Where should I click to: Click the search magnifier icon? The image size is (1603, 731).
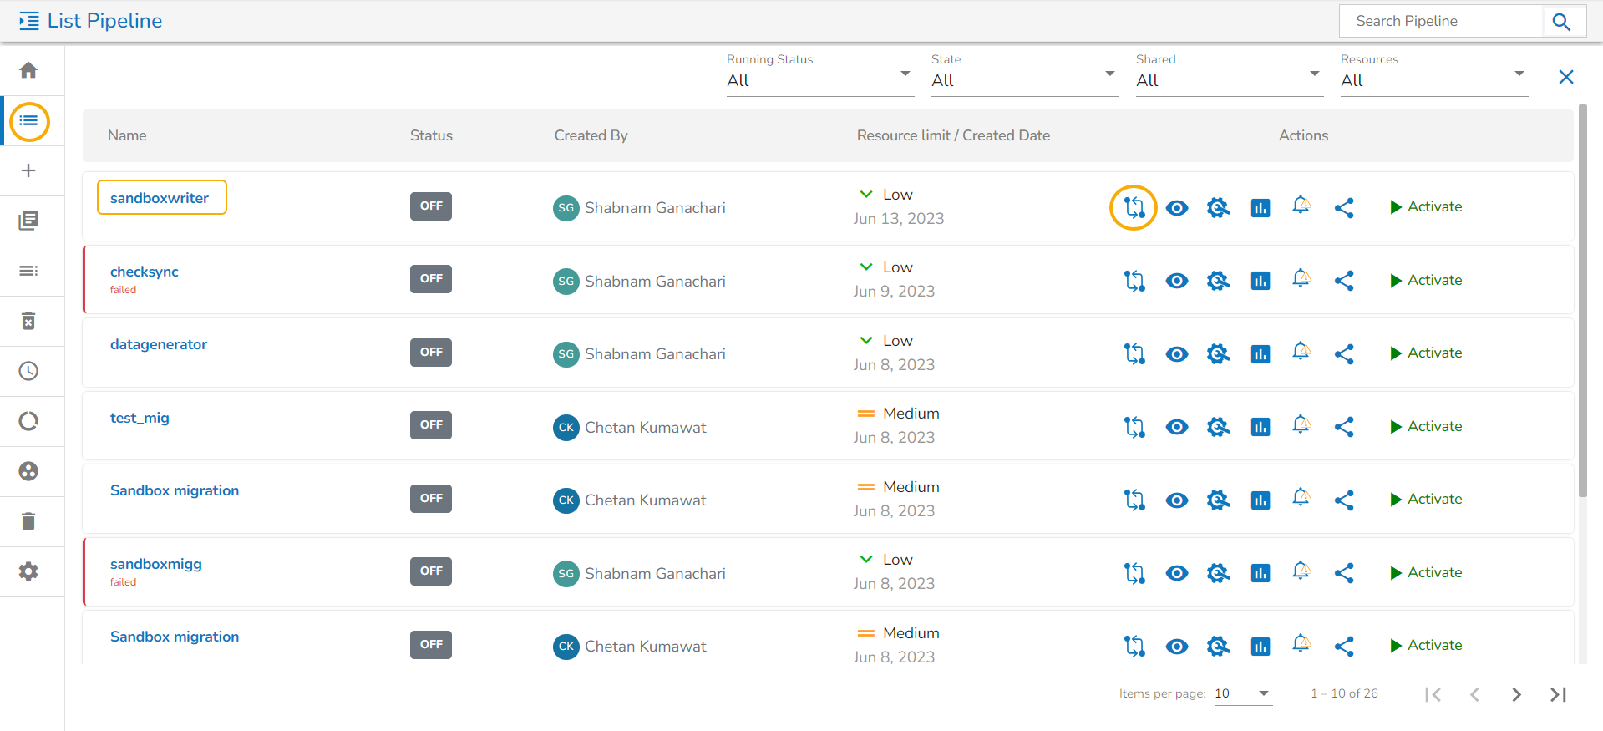coord(1561,22)
